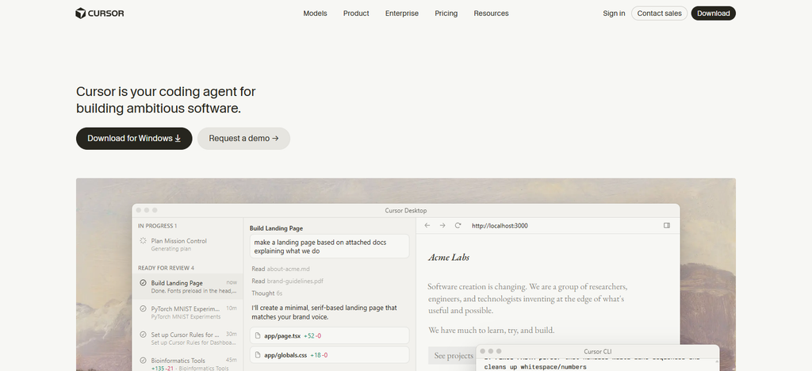Click the Thought 6s line

[266, 293]
